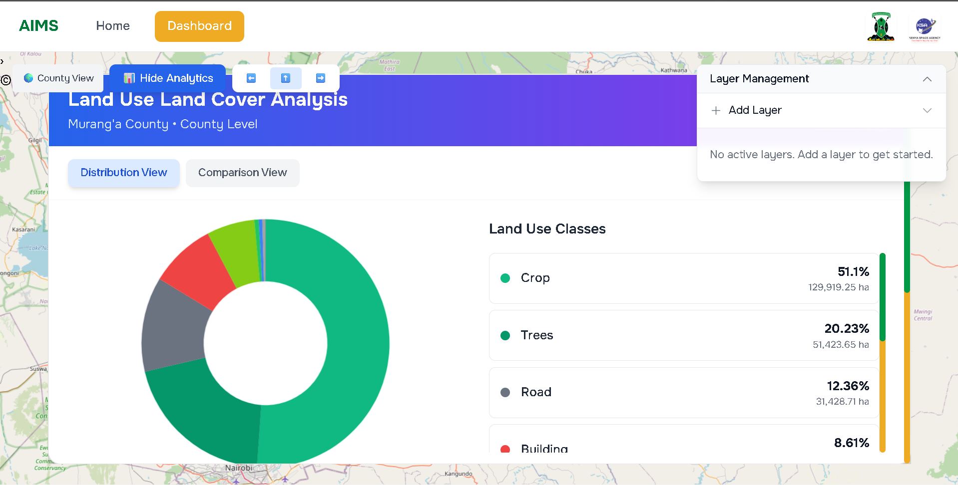Click the Crop class row
The width and height of the screenshot is (958, 485).
click(x=684, y=278)
